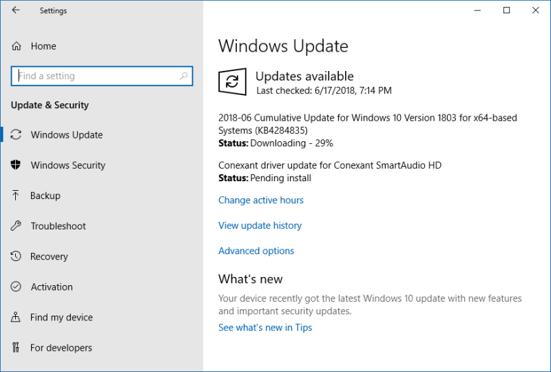Click the Windows Update sync icon in sidebar

(16, 134)
